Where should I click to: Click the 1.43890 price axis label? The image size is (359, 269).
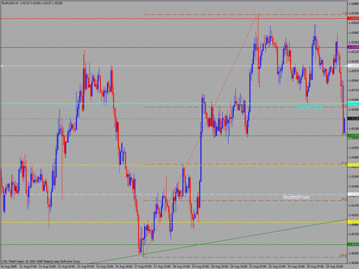pos(354,3)
